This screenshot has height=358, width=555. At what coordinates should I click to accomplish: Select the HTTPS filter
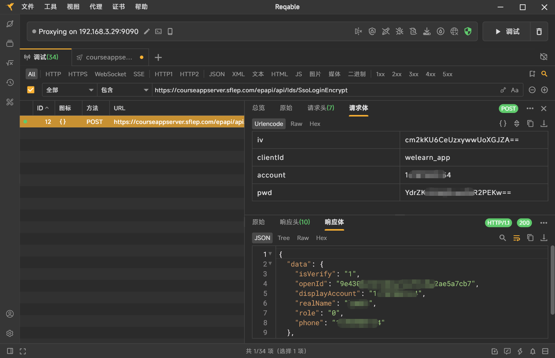[78, 74]
